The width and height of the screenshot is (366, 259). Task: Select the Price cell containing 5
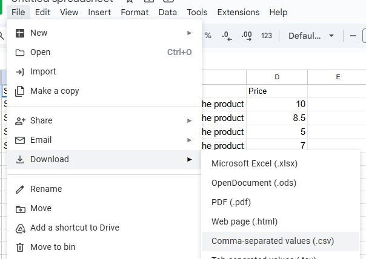(x=277, y=132)
